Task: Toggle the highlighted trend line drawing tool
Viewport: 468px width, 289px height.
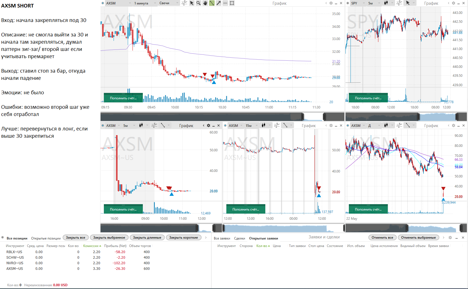Action: coord(212,3)
